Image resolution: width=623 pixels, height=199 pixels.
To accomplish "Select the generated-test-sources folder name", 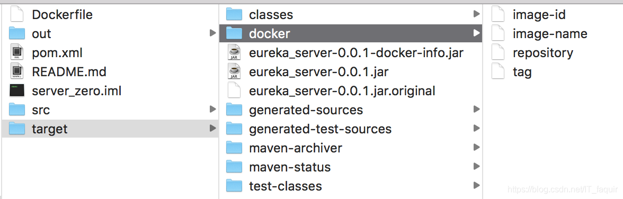I will pos(320,129).
